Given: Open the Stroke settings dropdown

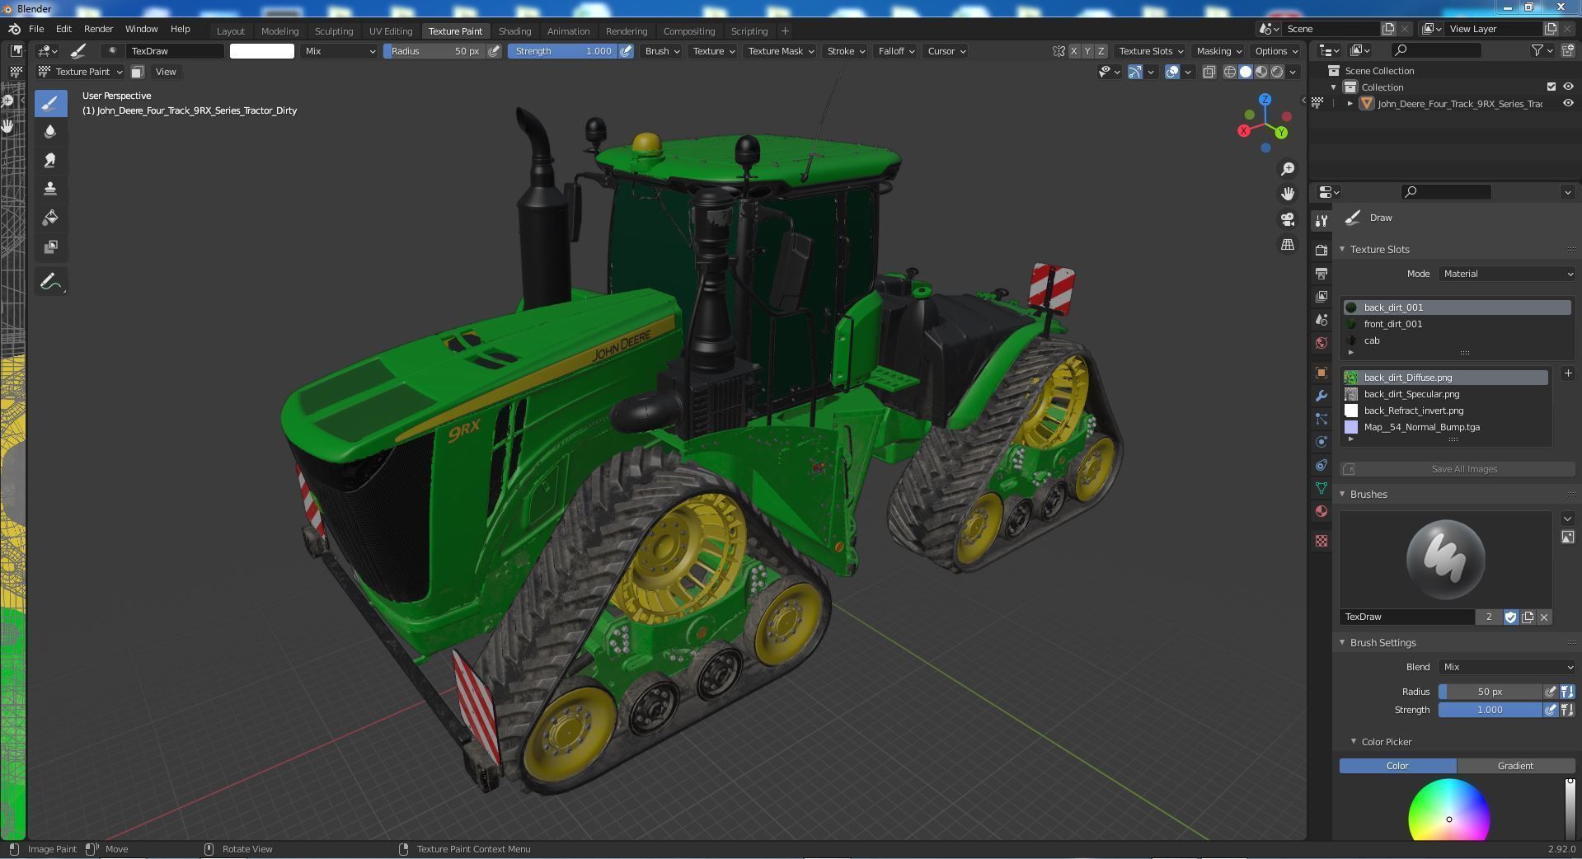Looking at the screenshot, I should [x=845, y=51].
